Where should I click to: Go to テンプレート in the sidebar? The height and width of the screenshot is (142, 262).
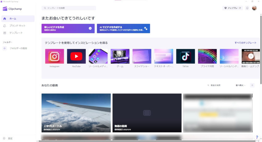click(x=16, y=33)
